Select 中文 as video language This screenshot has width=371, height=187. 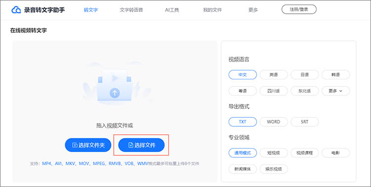[x=242, y=75]
